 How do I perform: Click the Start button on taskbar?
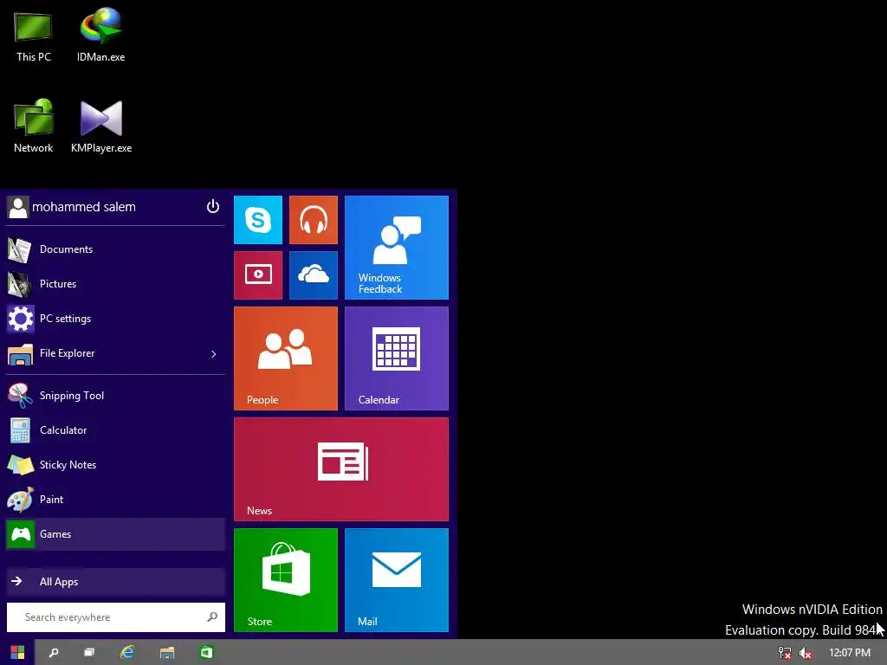pyautogui.click(x=17, y=653)
